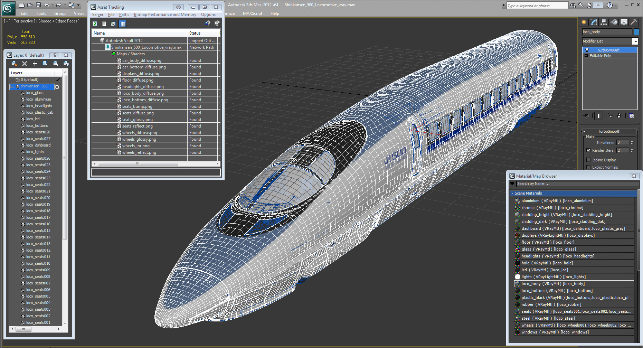Click the Layer dialog help question button
Viewport: 643px width, 348px height.
(x=54, y=55)
